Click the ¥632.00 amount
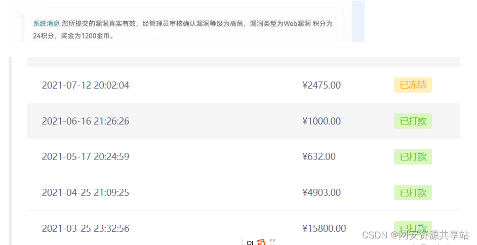 (x=319, y=156)
